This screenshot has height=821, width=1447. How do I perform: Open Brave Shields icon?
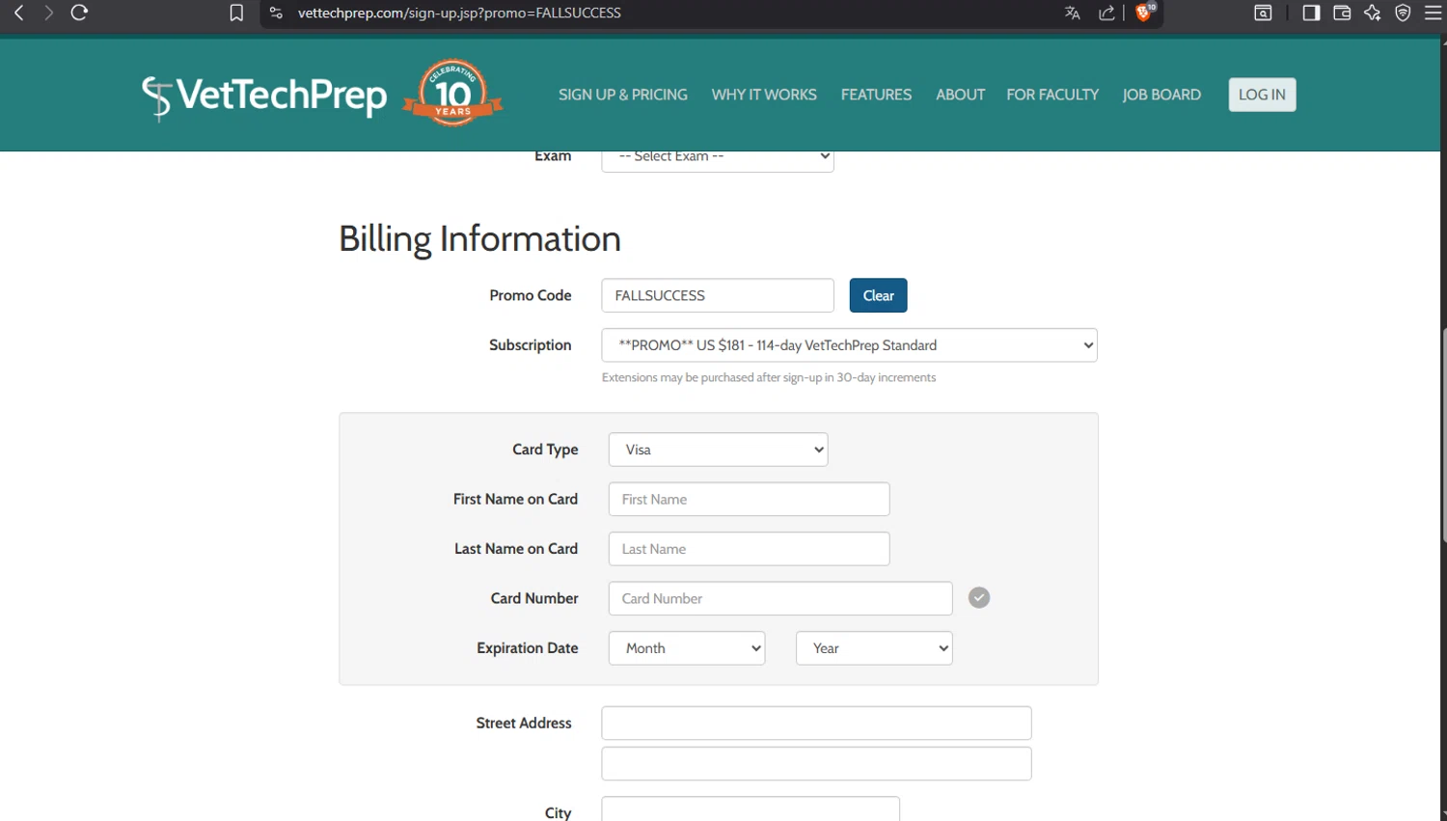point(1144,13)
